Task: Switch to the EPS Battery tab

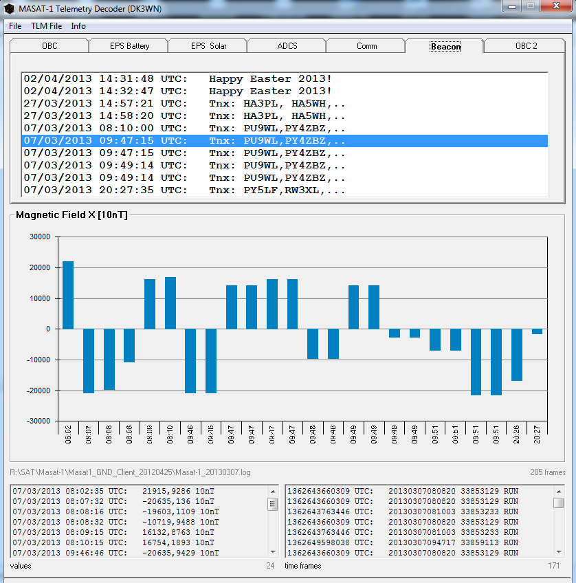Action: coord(129,46)
